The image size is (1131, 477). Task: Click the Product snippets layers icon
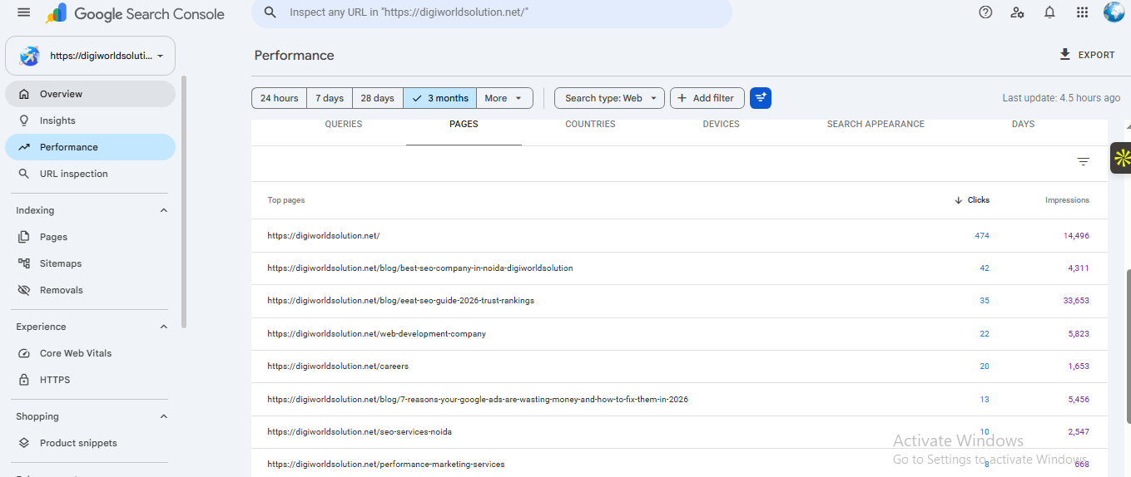coord(24,443)
